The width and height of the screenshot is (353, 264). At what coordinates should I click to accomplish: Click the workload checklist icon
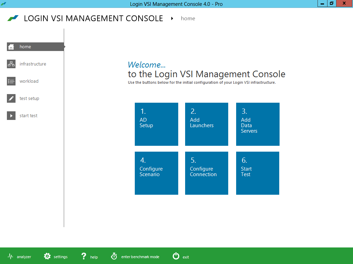[x=11, y=81]
